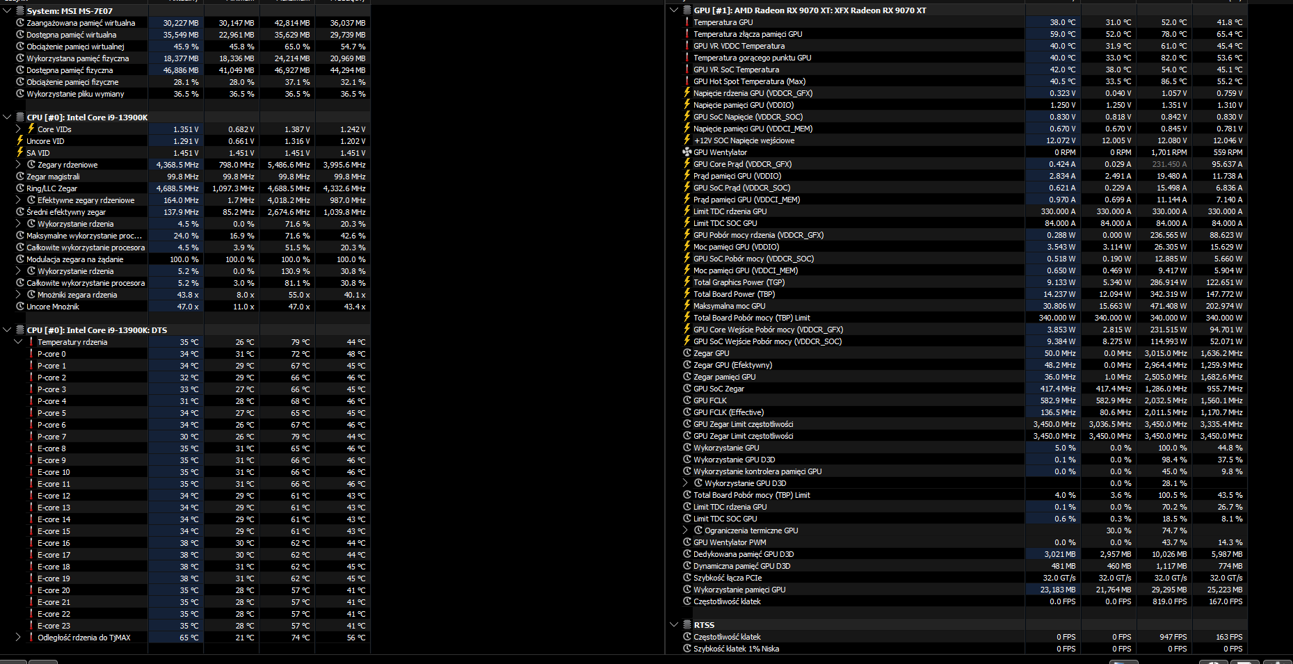Viewport: 1293px width, 664px height.
Task: Click the lightning icon for Total Graphics Power (TGP)
Action: click(x=687, y=282)
